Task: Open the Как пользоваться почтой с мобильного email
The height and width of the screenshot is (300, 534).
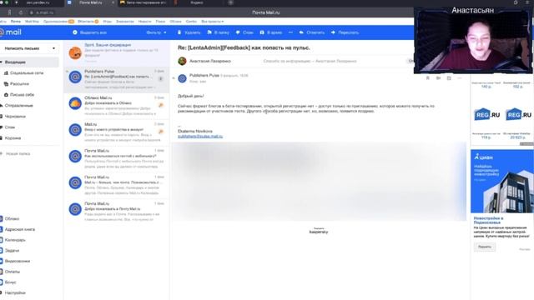Action: pyautogui.click(x=117, y=158)
